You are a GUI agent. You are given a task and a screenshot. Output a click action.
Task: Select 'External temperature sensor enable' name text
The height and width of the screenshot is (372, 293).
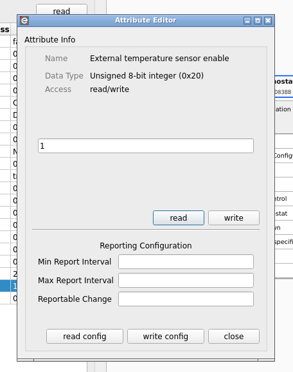coord(159,59)
